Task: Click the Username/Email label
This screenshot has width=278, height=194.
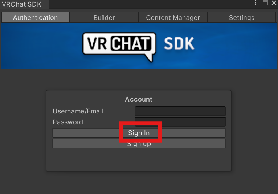Action: (78, 111)
